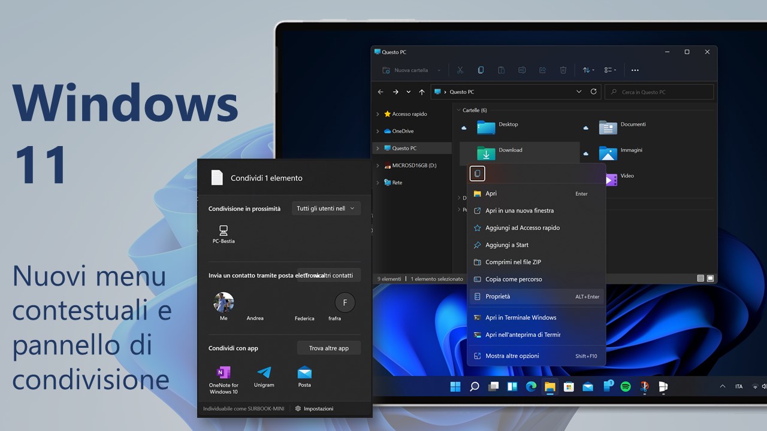Open Spotify from the taskbar
This screenshot has height=431, width=767.
point(626,387)
